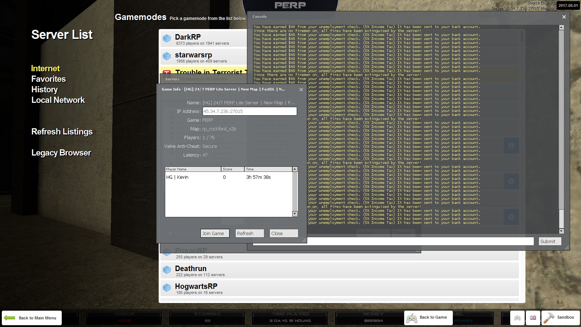Select the Internet server category
The image size is (581, 327).
click(45, 68)
